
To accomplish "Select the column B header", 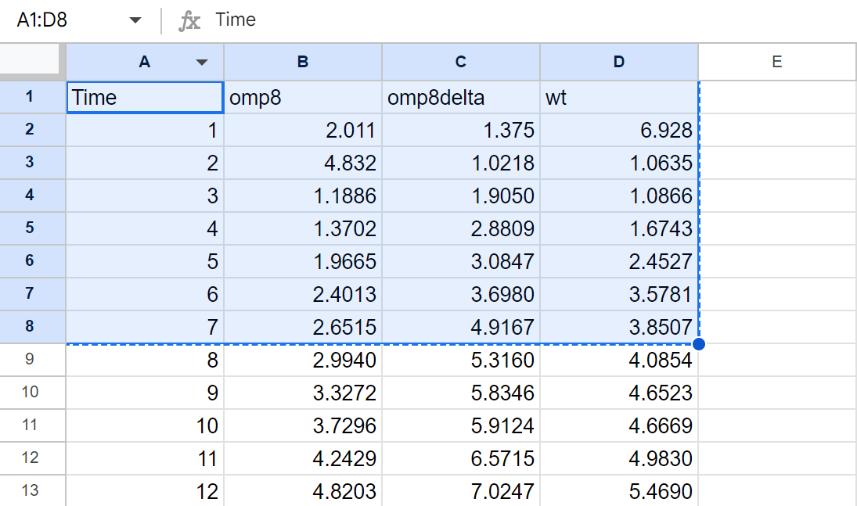I will click(303, 63).
